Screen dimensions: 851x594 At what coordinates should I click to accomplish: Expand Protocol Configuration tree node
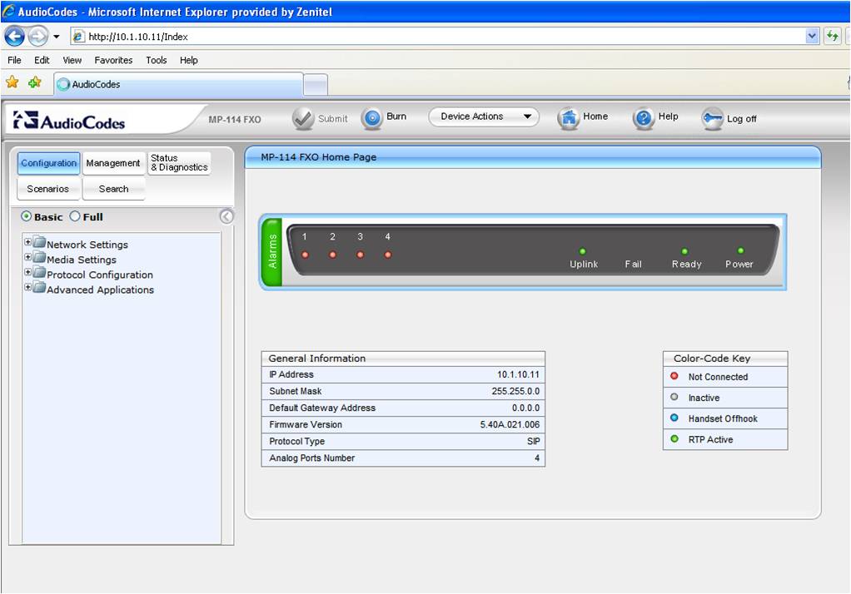28,273
